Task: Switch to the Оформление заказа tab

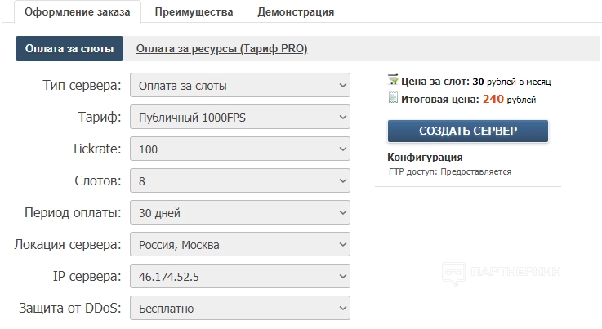Action: pyautogui.click(x=78, y=12)
